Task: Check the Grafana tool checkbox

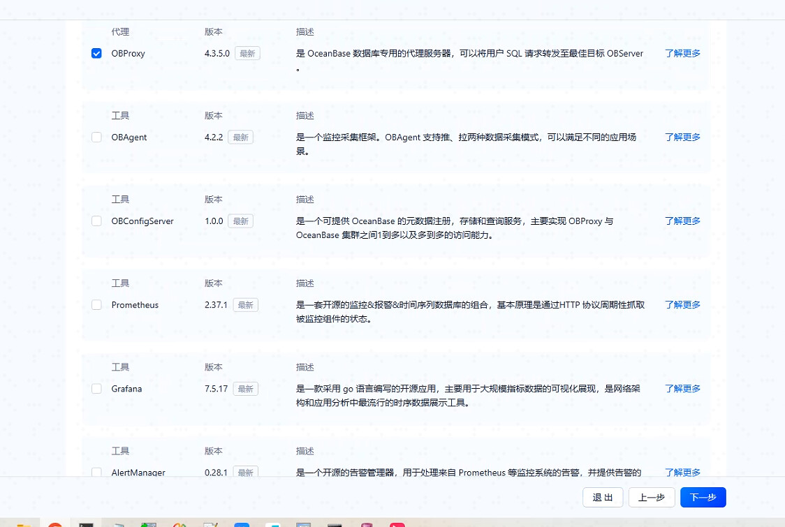Action: pos(96,389)
